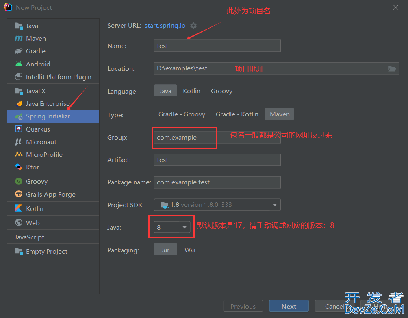Click the Grails App Forge icon
Image resolution: width=408 pixels, height=318 pixels.
coord(19,194)
